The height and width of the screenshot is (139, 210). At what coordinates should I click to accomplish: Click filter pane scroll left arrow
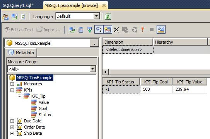(106, 72)
